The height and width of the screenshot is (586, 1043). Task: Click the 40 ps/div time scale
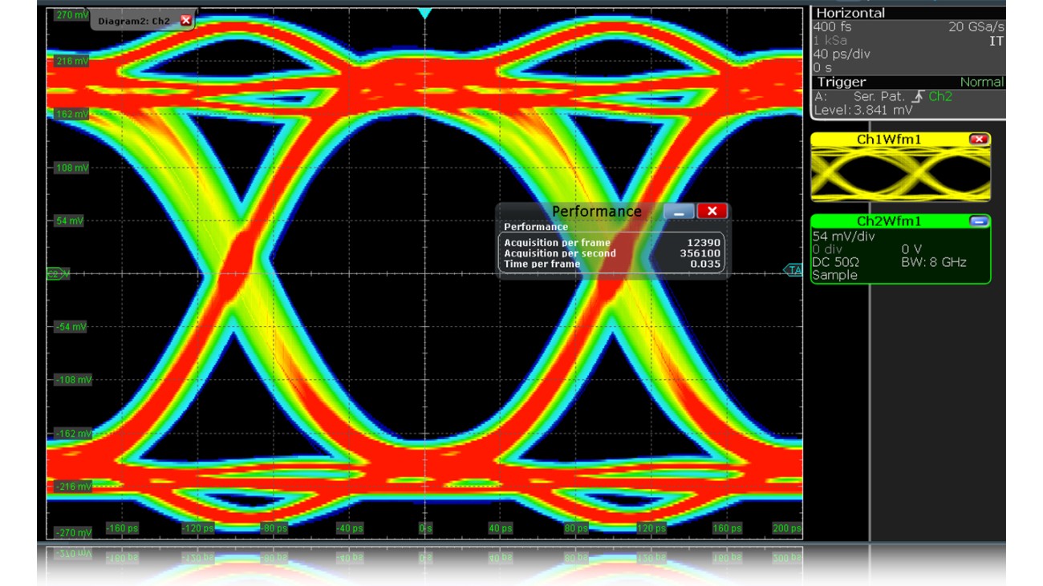tap(841, 54)
